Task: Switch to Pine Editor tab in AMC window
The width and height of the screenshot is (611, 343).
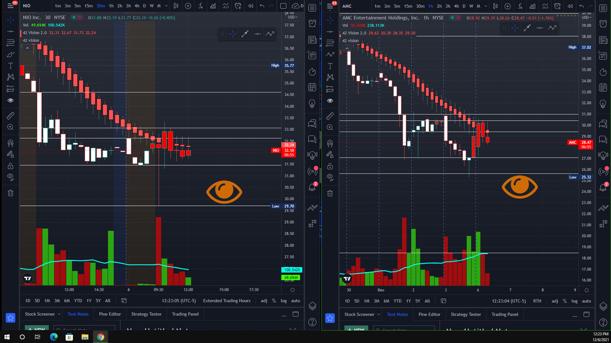Action: click(430, 314)
